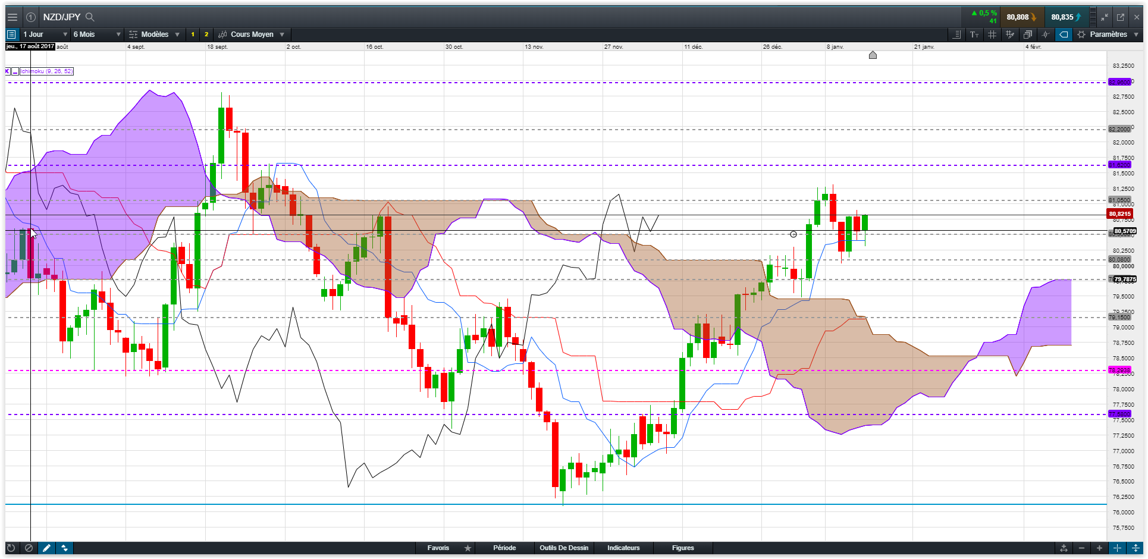
Task: Click the sell price 80,808 button
Action: pyautogui.click(x=1021, y=17)
